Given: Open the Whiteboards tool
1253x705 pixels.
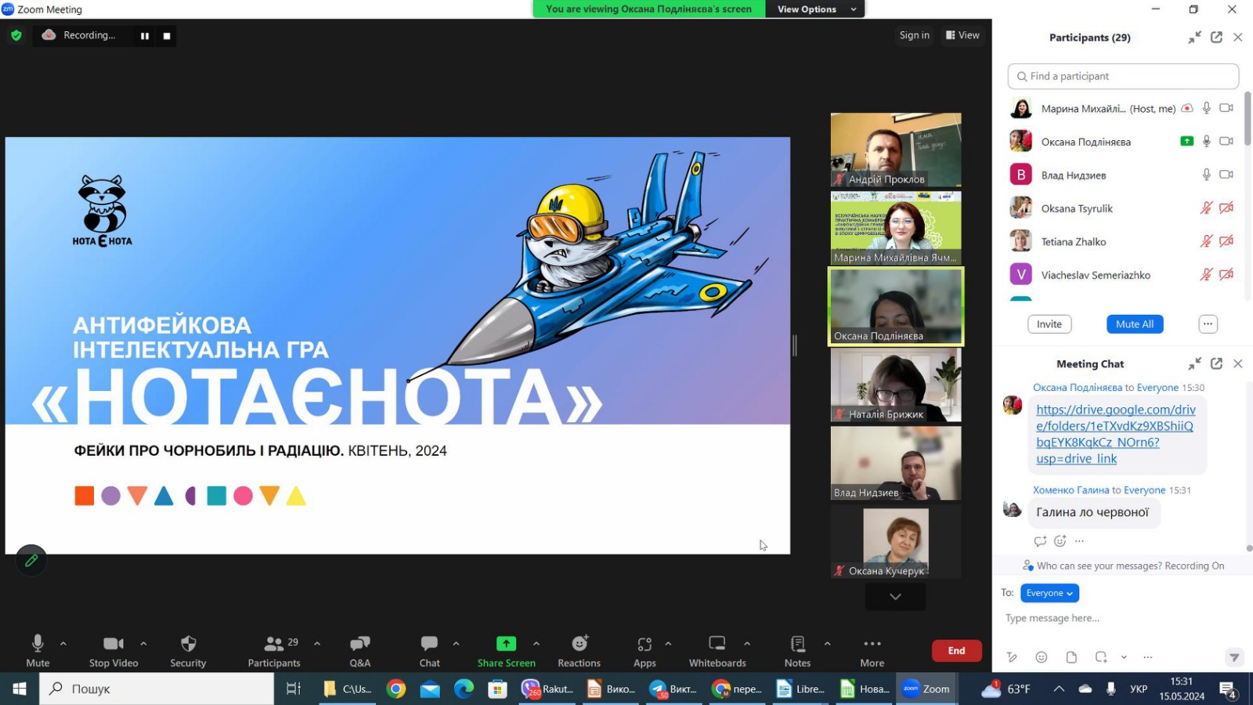Looking at the screenshot, I should click(717, 650).
